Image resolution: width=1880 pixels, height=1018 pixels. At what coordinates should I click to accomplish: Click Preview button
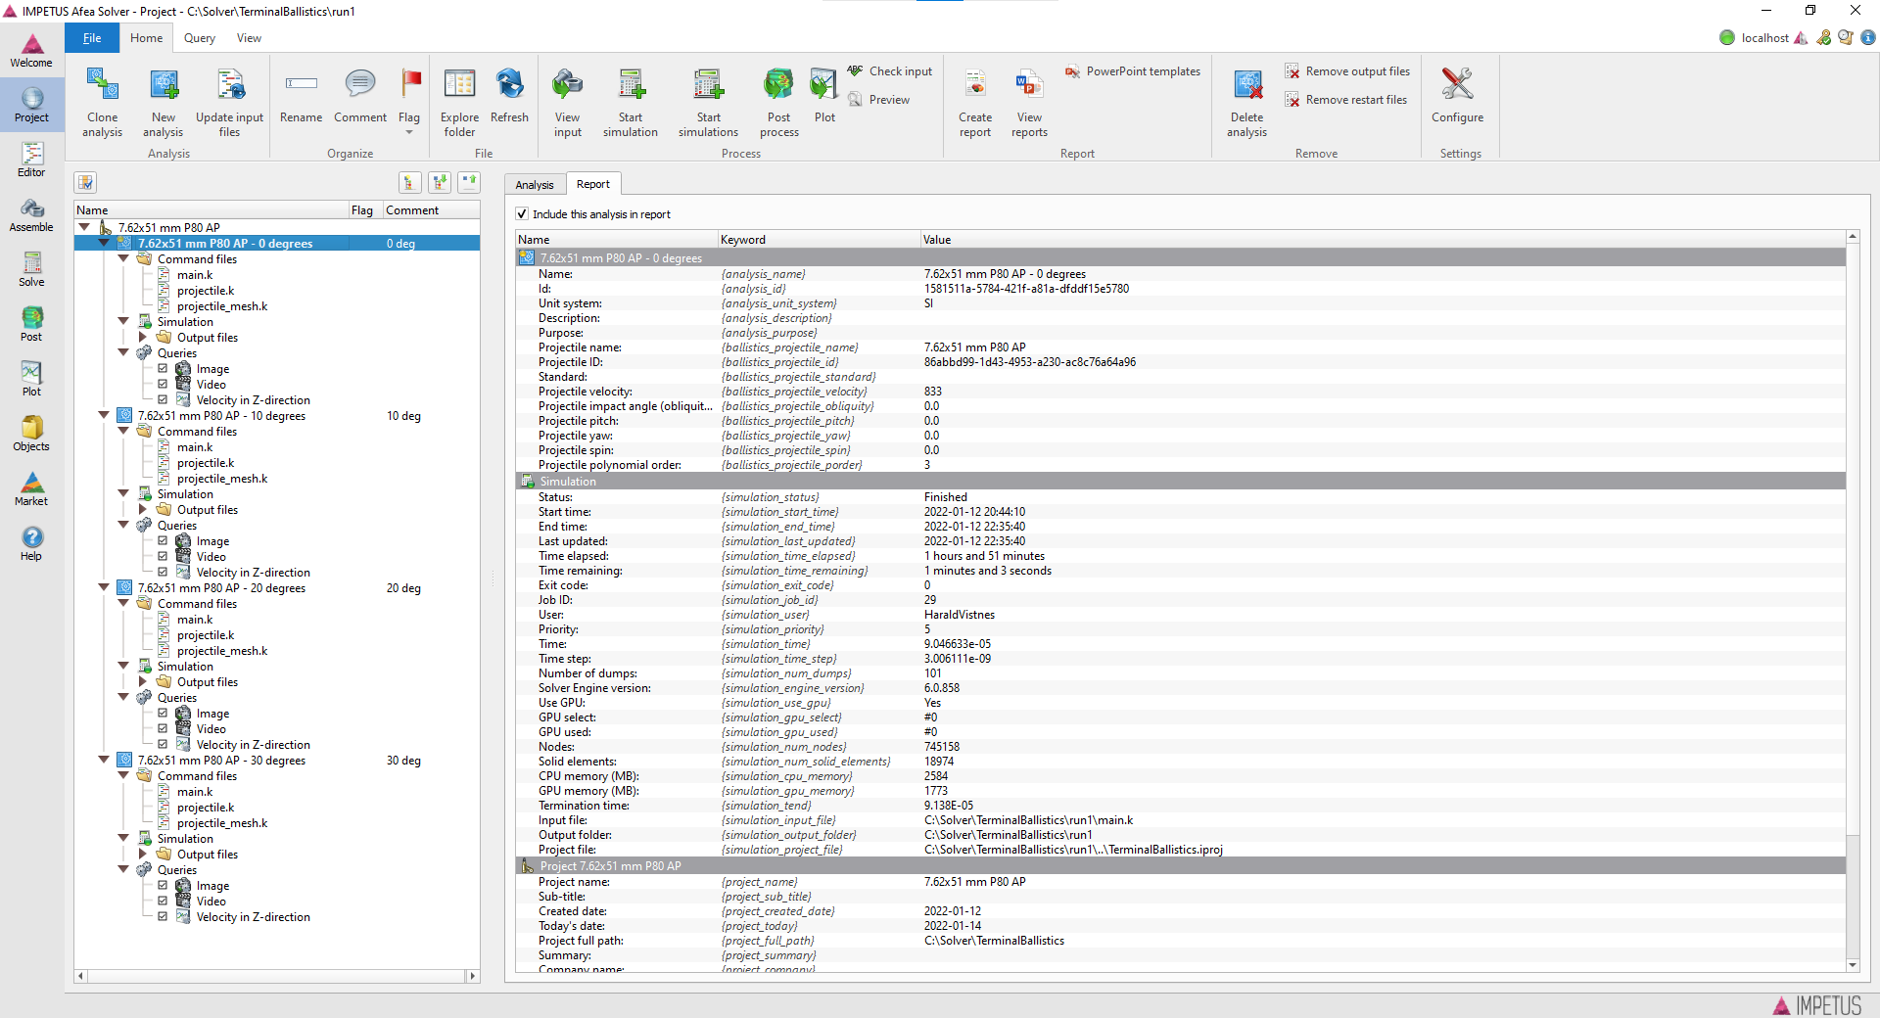pyautogui.click(x=879, y=100)
